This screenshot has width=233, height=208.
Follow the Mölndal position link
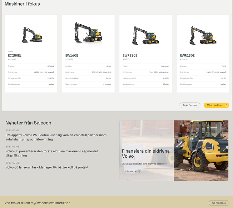(x=51, y=66)
